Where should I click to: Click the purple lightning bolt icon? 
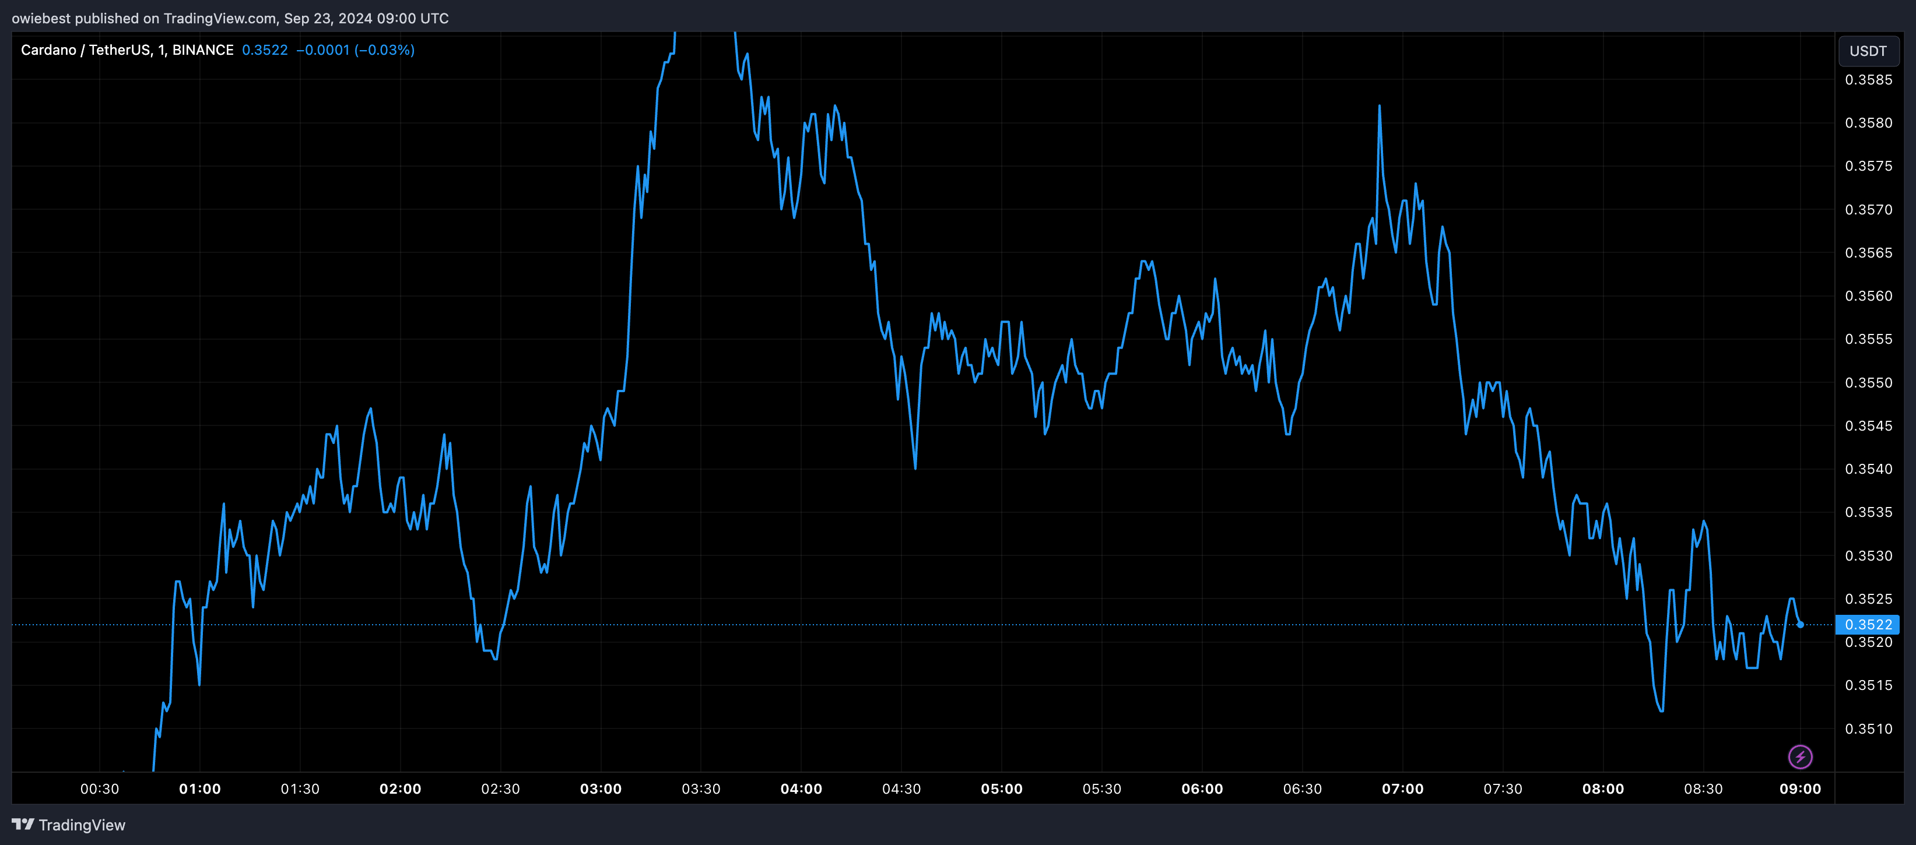coord(1800,756)
